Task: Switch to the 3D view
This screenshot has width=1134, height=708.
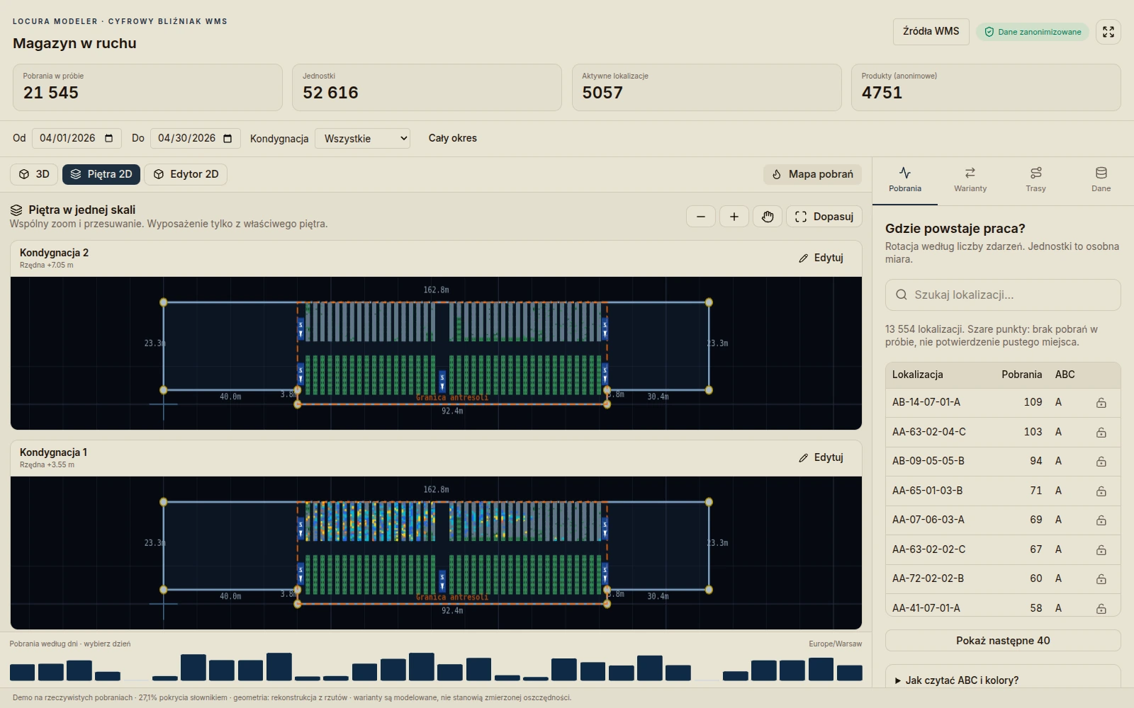Action: pyautogui.click(x=34, y=174)
